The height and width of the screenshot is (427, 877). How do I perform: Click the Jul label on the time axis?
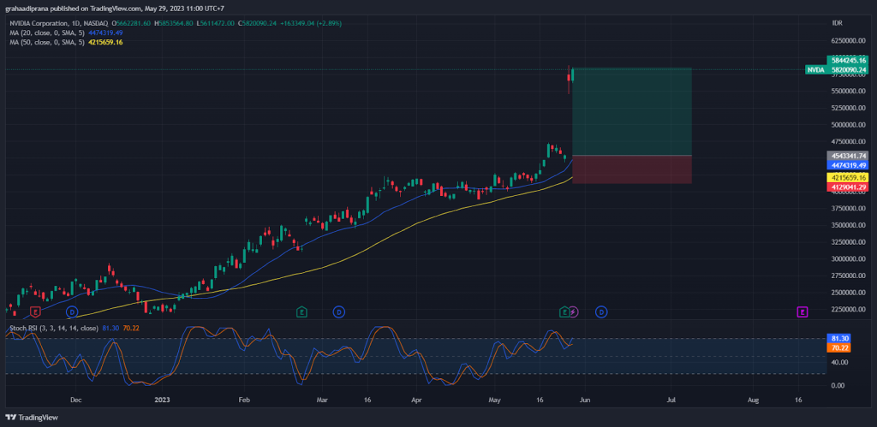[x=671, y=400]
